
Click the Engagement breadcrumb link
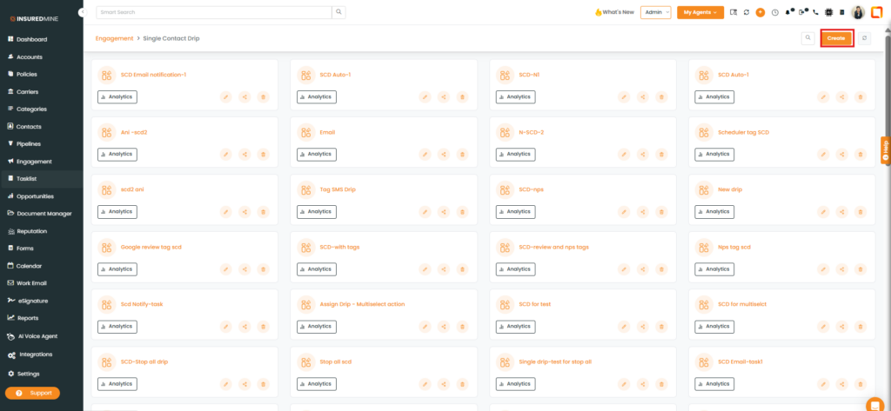tap(114, 38)
